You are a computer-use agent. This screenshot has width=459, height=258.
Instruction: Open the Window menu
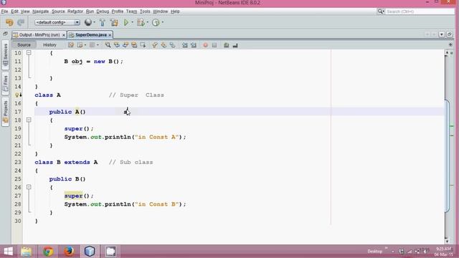160,11
